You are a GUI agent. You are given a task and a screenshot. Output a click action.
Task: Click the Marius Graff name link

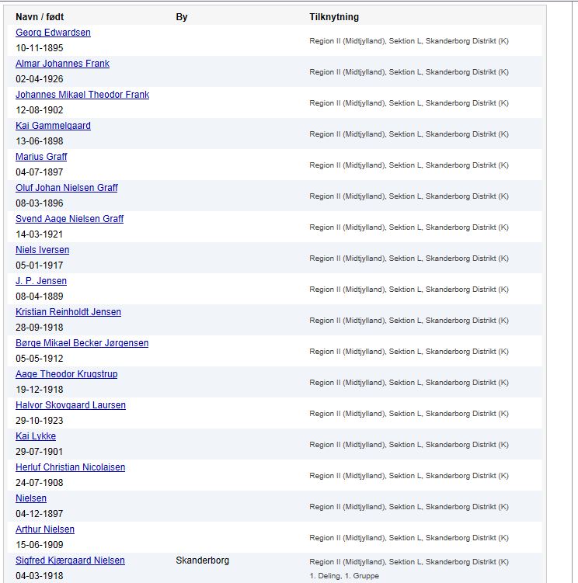click(41, 157)
